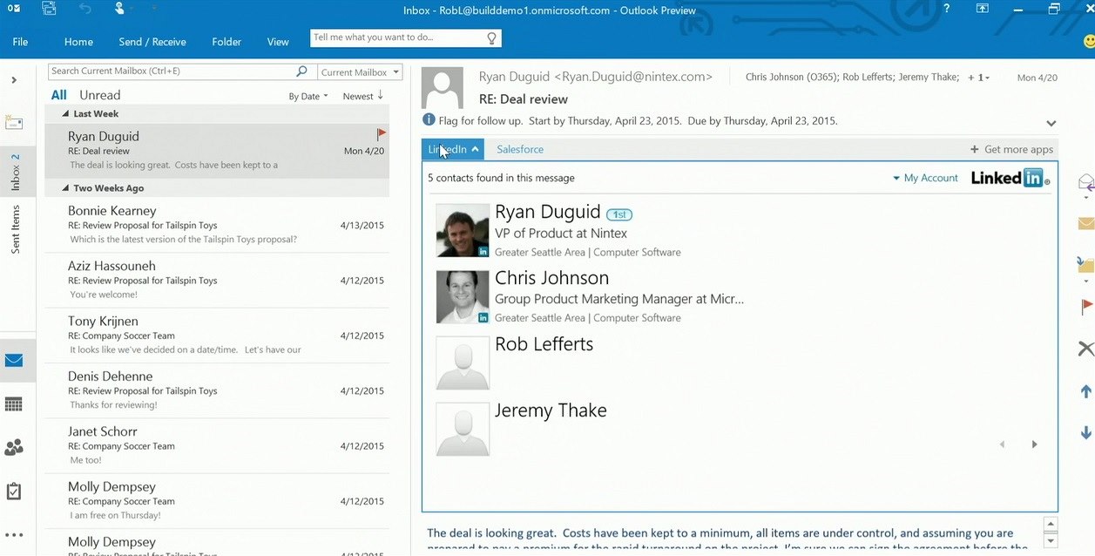Screen dimensions: 1095x556
Task: Click the Search Current Mailbox field
Action: (171, 71)
